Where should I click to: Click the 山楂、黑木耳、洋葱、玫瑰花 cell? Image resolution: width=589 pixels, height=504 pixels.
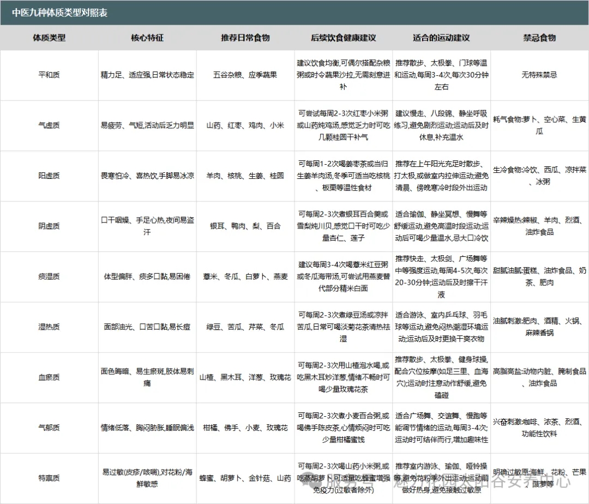click(x=245, y=377)
